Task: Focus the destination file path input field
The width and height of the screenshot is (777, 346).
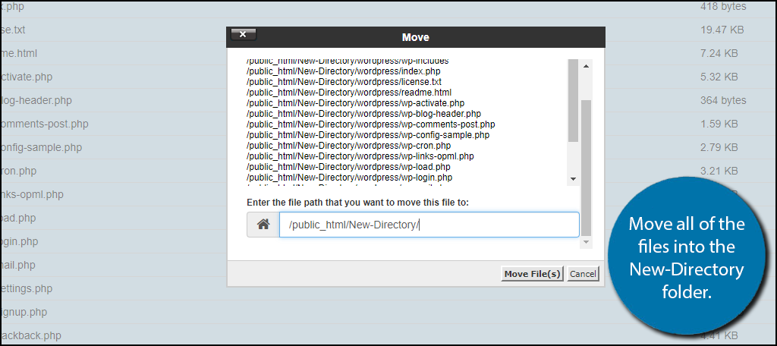Action: tap(429, 225)
